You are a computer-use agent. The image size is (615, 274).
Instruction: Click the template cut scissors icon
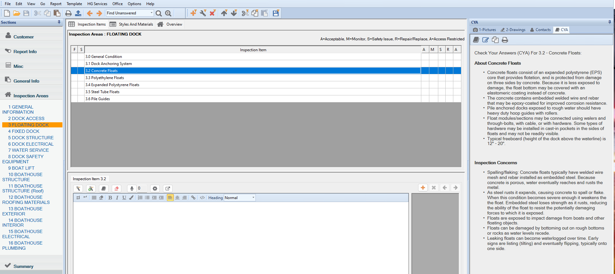pos(245,13)
